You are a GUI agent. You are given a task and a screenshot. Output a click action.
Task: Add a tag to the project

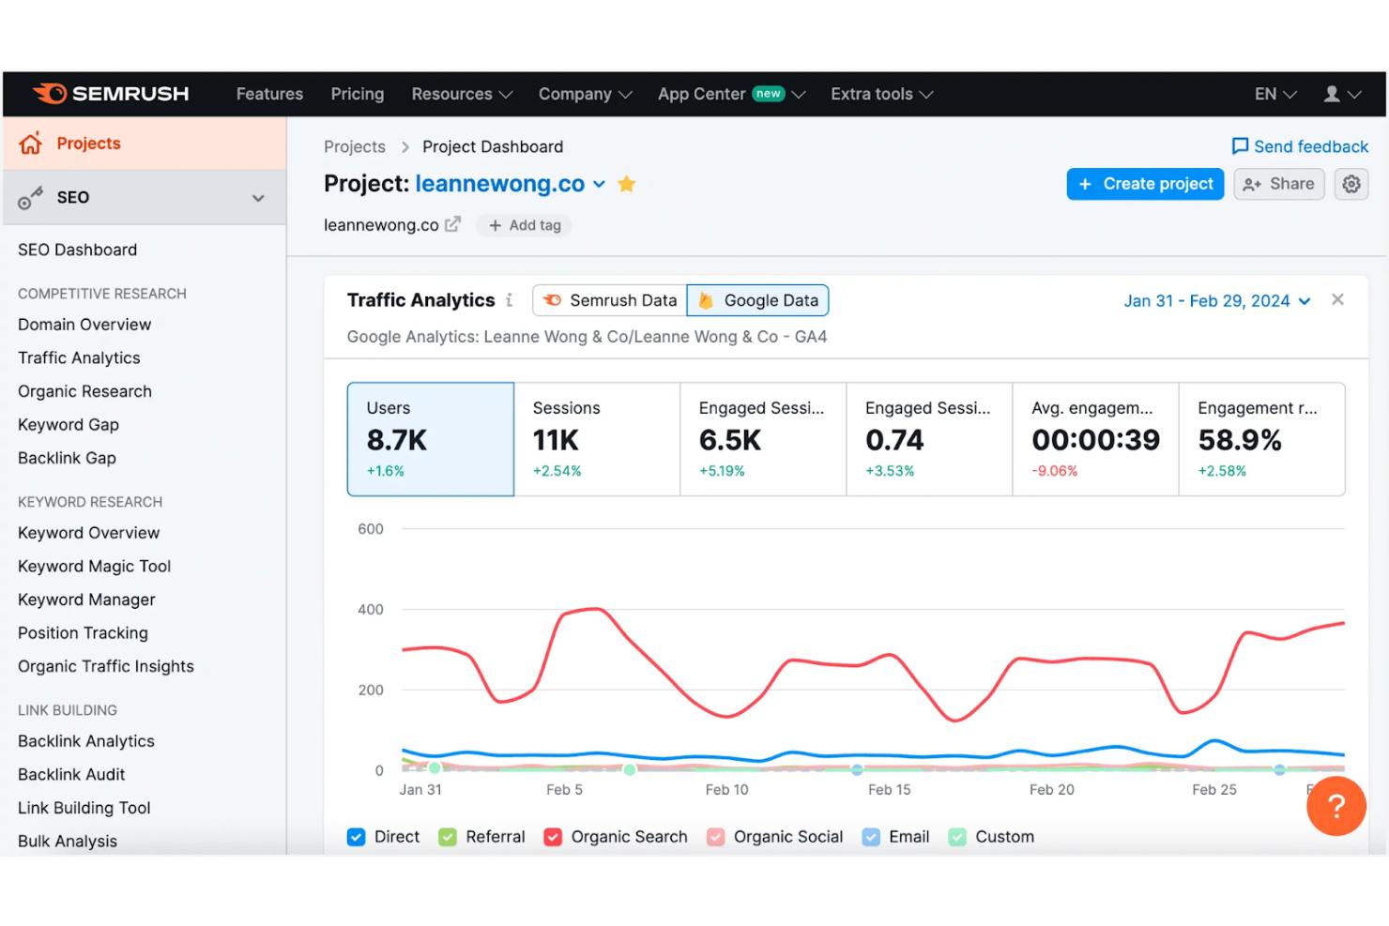pyautogui.click(x=524, y=225)
